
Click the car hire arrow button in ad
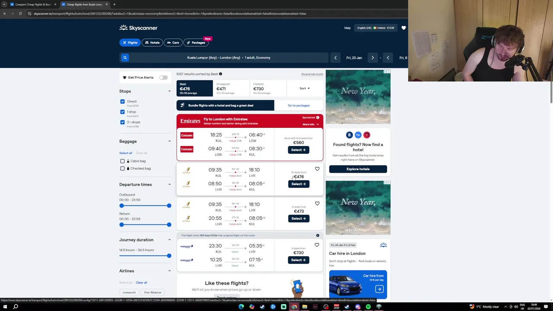pos(379,289)
